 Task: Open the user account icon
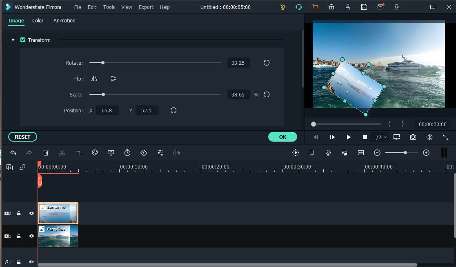[x=347, y=7]
